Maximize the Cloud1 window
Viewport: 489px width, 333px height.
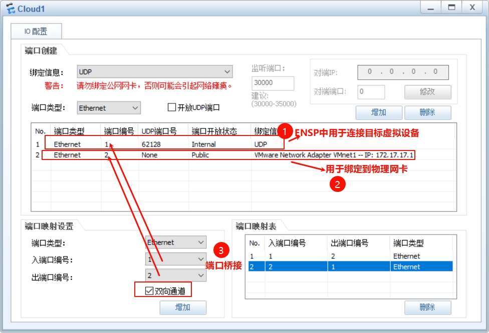point(451,7)
